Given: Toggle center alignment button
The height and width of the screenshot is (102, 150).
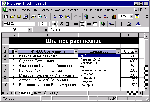Looking at the screenshot, I should [x=82, y=24].
